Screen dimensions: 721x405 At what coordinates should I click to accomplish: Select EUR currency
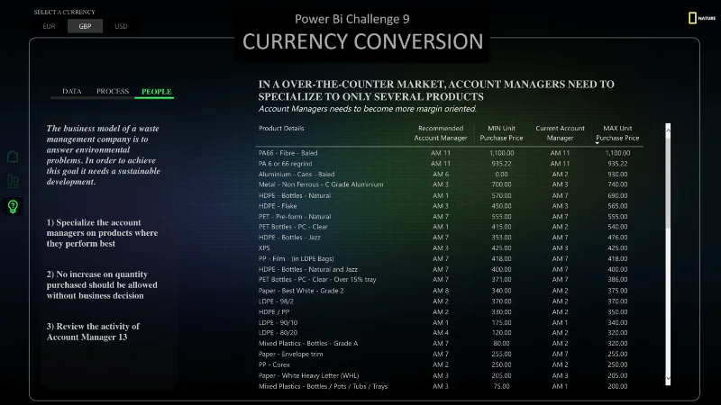coord(49,26)
